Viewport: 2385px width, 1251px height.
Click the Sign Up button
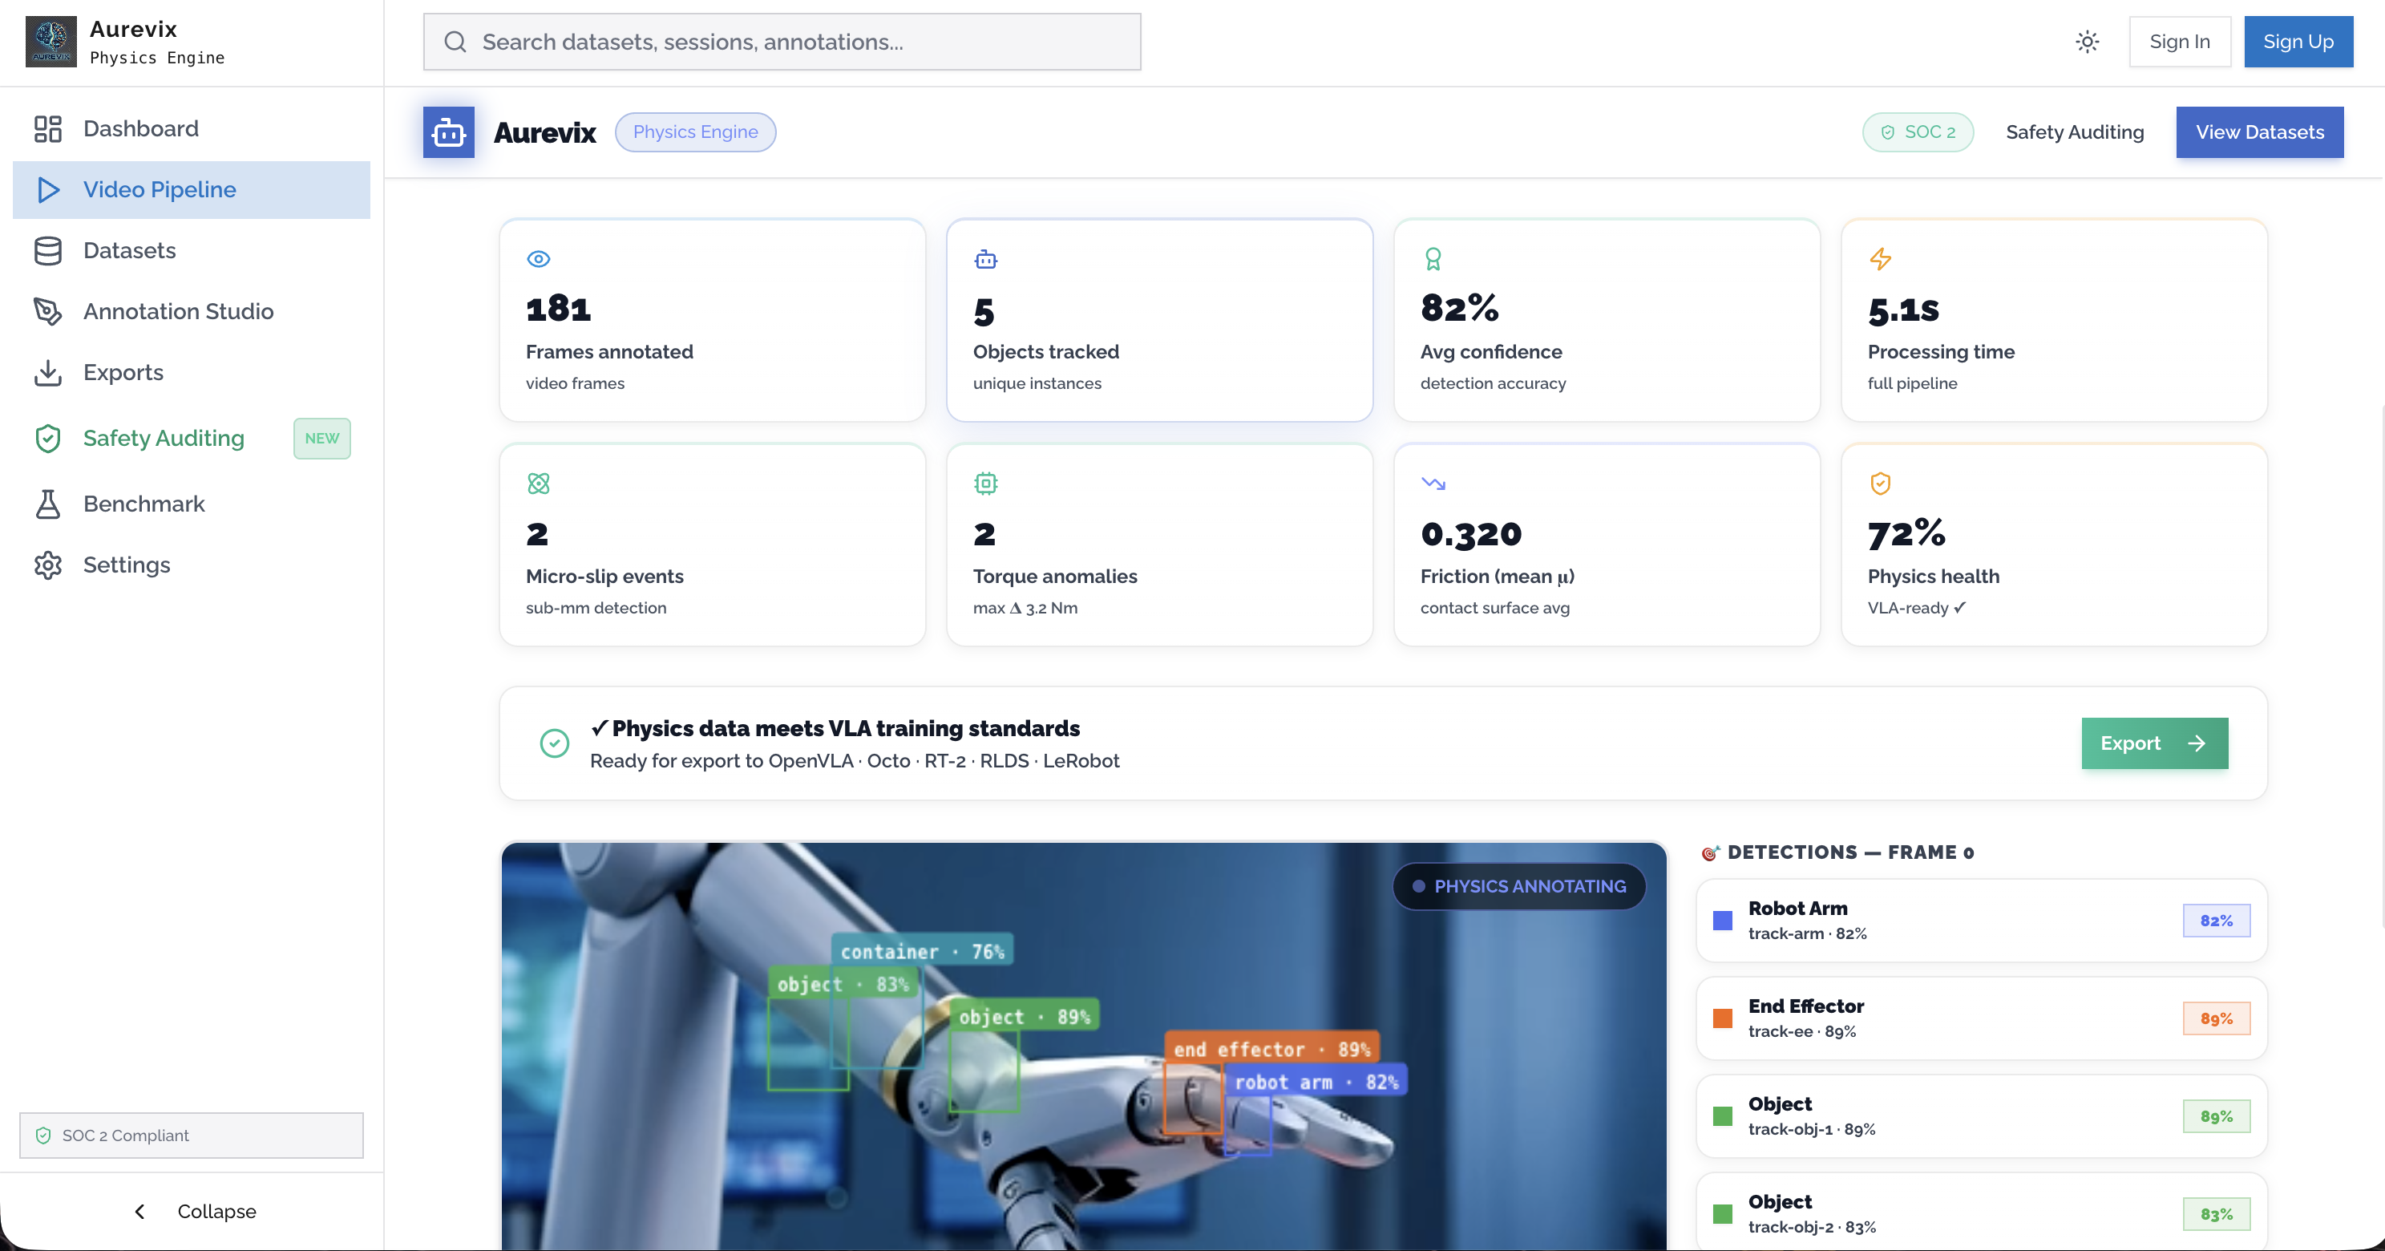(x=2297, y=42)
